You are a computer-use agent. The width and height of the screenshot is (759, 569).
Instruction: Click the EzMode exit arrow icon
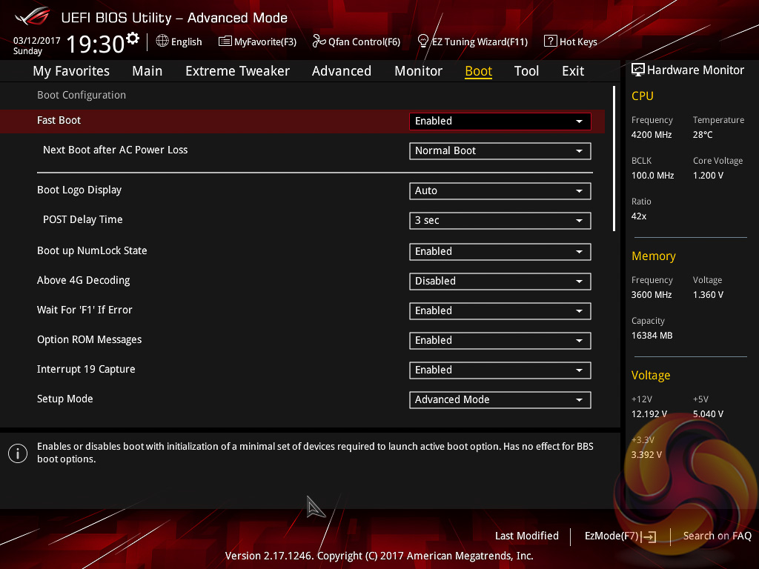point(649,536)
